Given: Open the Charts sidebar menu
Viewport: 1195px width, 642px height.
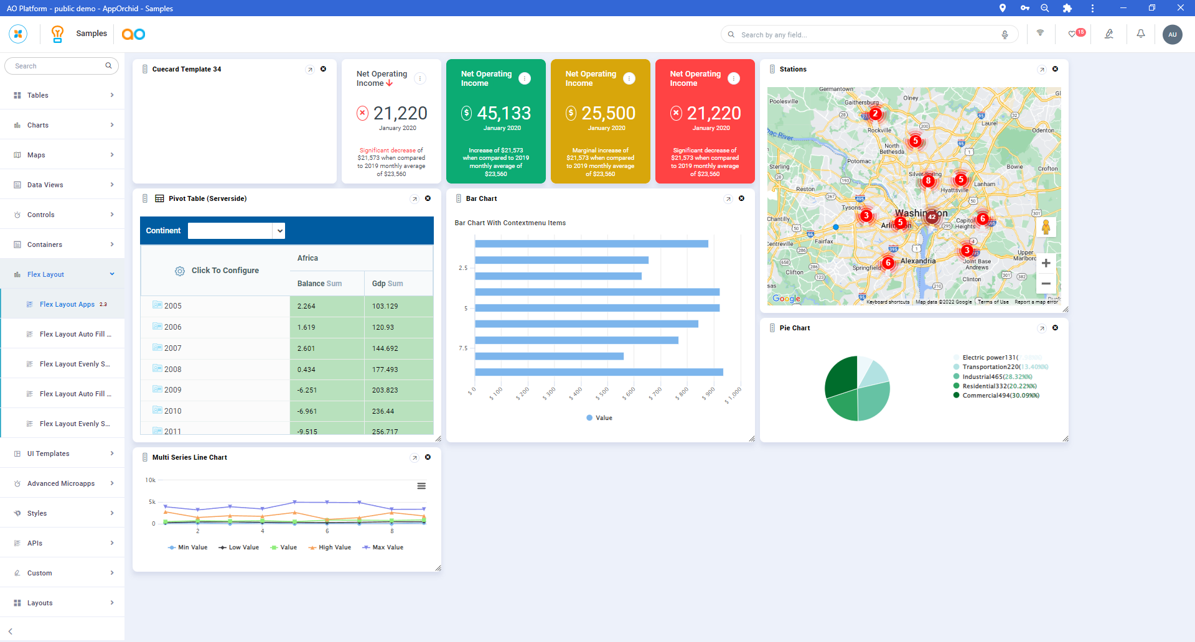Looking at the screenshot, I should (x=62, y=125).
